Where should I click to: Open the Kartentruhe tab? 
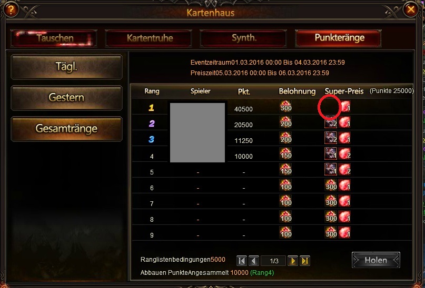pyautogui.click(x=149, y=38)
